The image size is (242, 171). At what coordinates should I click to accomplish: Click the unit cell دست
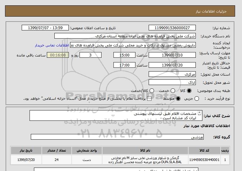click(87, 160)
